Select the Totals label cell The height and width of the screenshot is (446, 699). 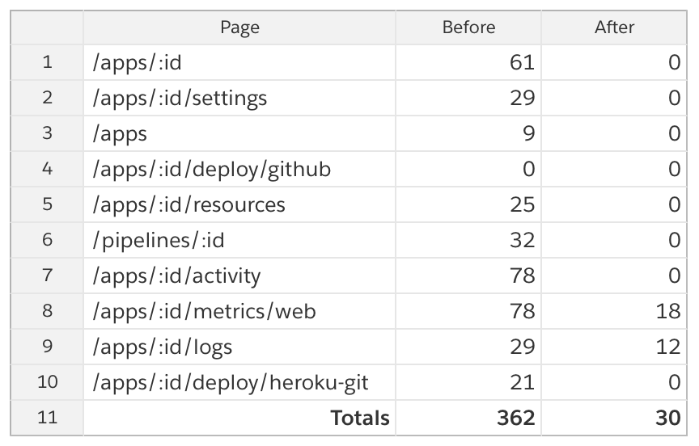pyautogui.click(x=239, y=418)
